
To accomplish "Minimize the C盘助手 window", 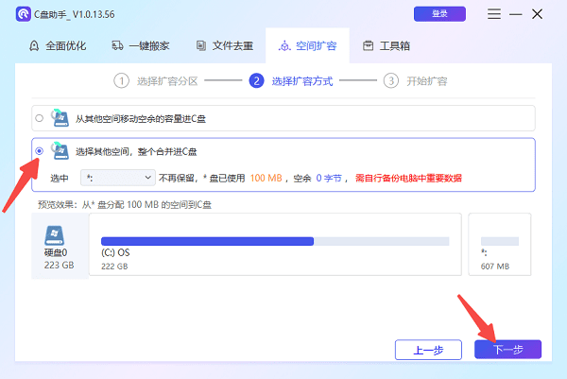I will tap(516, 14).
